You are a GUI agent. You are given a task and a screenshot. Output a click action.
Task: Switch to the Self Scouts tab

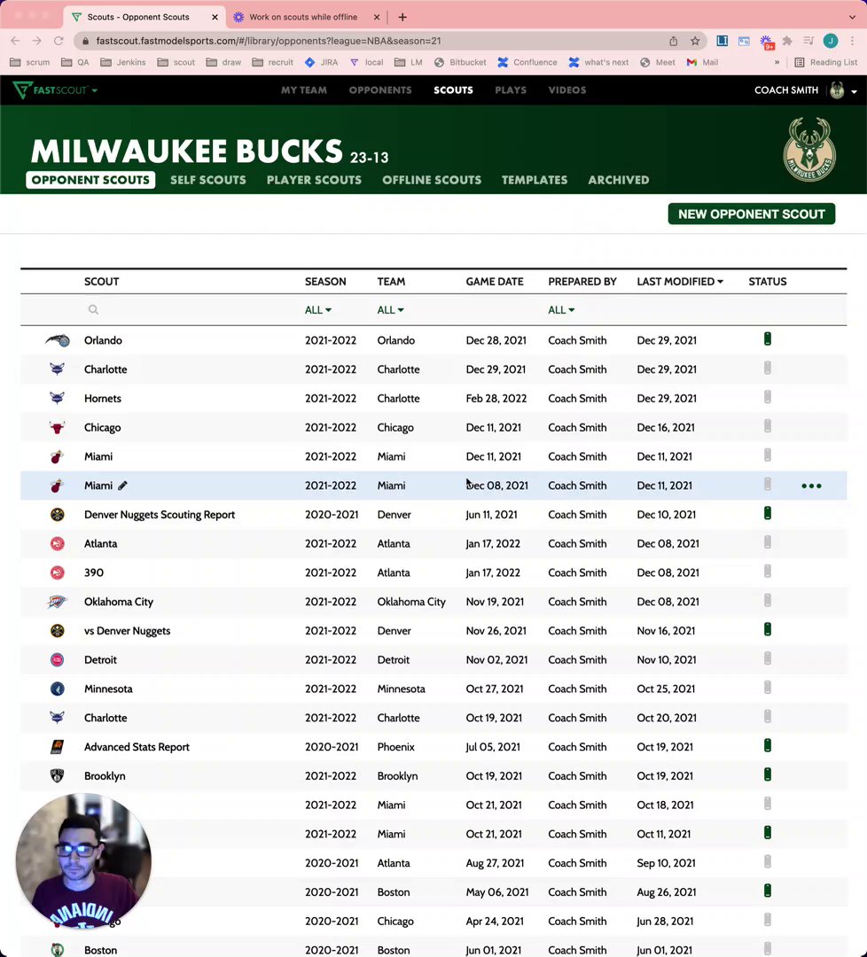(208, 180)
